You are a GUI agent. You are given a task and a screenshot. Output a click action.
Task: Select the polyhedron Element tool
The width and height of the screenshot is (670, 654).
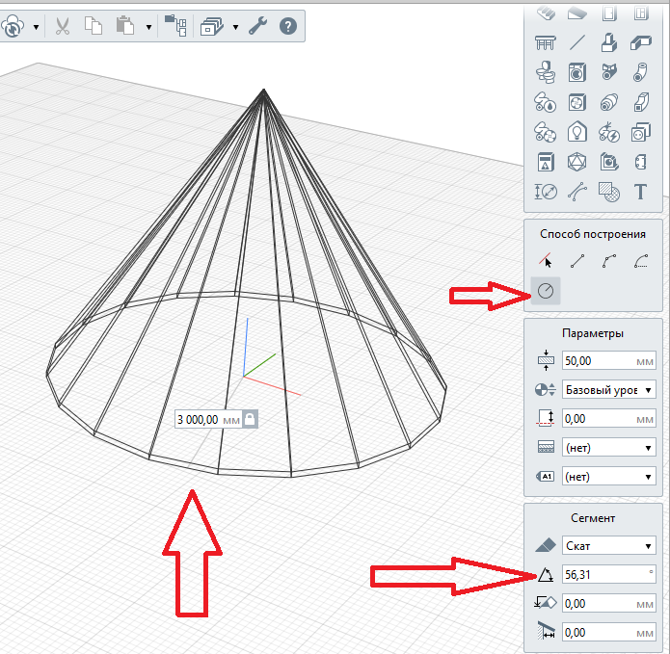coord(577,162)
